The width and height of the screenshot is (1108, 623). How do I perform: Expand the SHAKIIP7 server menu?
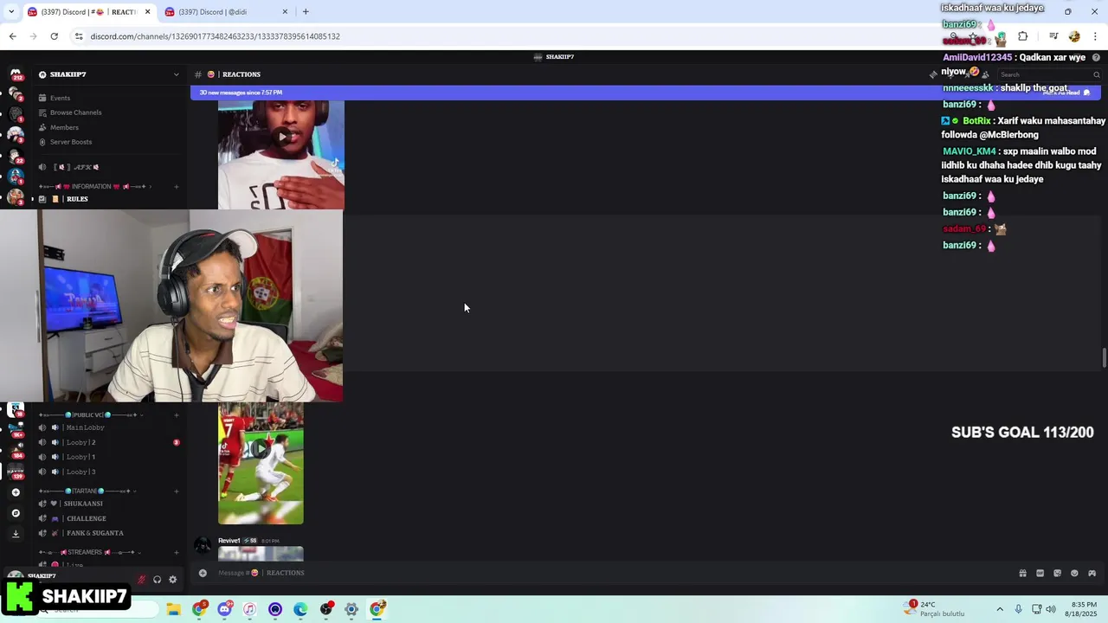[108, 74]
